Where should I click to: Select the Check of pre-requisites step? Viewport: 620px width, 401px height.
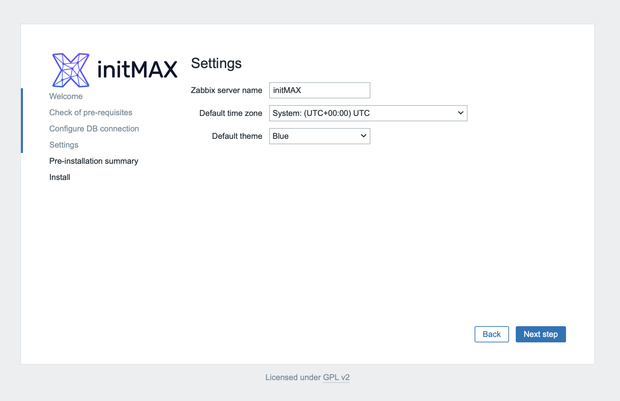(x=91, y=112)
